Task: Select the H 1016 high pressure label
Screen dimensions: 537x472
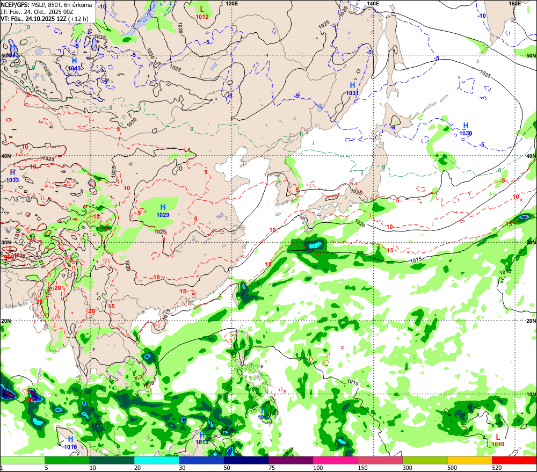Action: (x=70, y=443)
